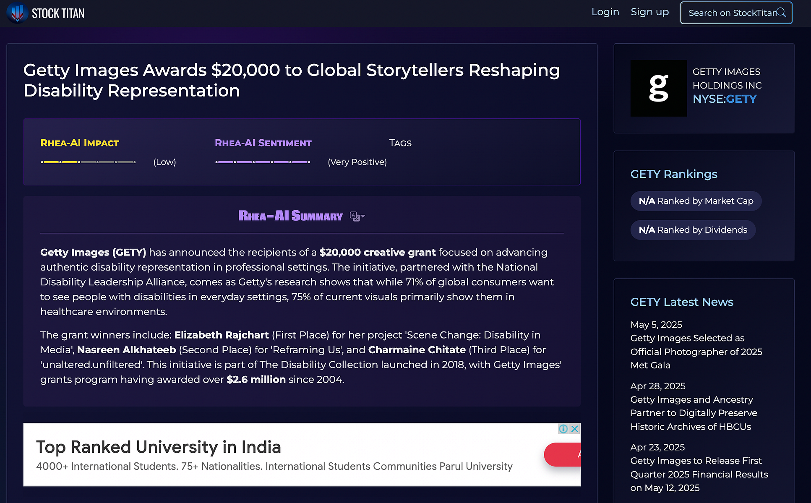Screen dimensions: 811x503
Task: Click the GETY Latest News heading
Action: [682, 302]
